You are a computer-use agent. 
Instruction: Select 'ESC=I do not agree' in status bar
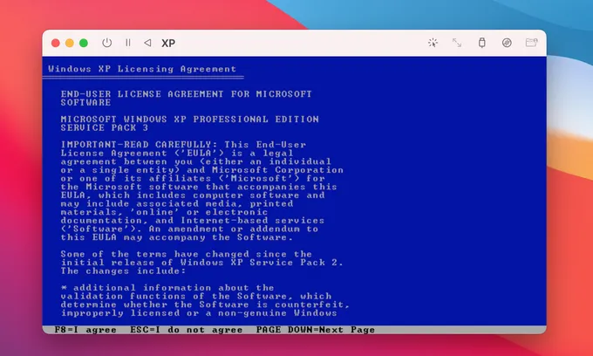click(x=186, y=330)
